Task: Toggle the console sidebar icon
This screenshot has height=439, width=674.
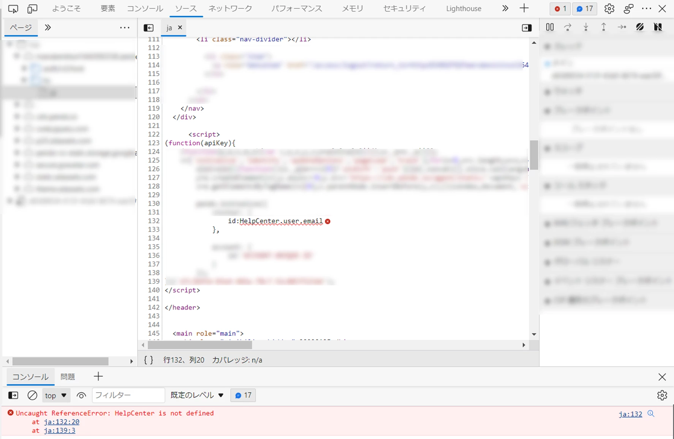Action: pyautogui.click(x=13, y=395)
